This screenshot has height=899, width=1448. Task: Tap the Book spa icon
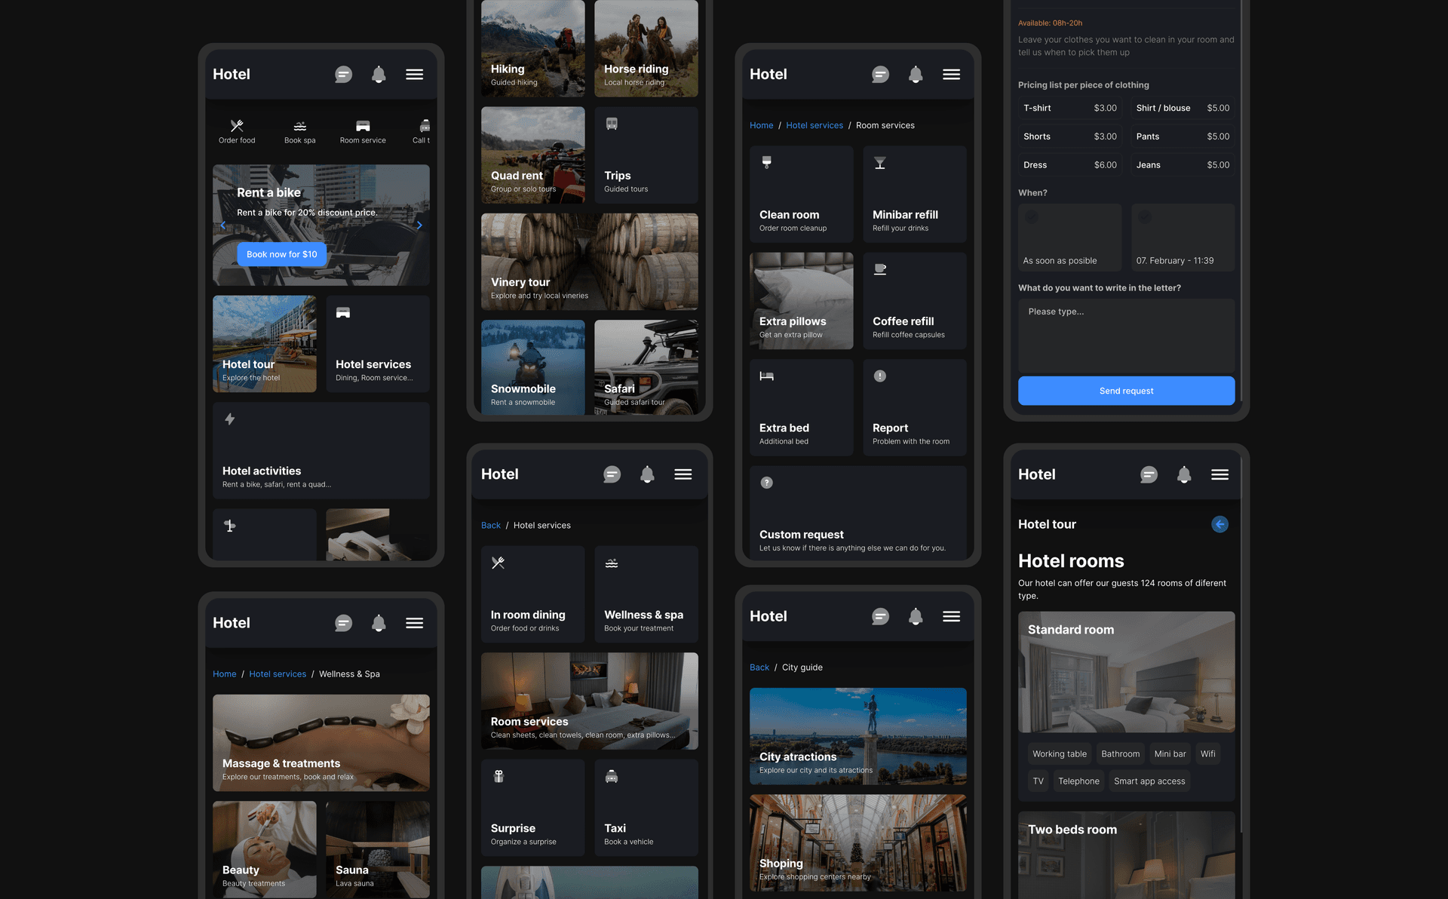299,126
